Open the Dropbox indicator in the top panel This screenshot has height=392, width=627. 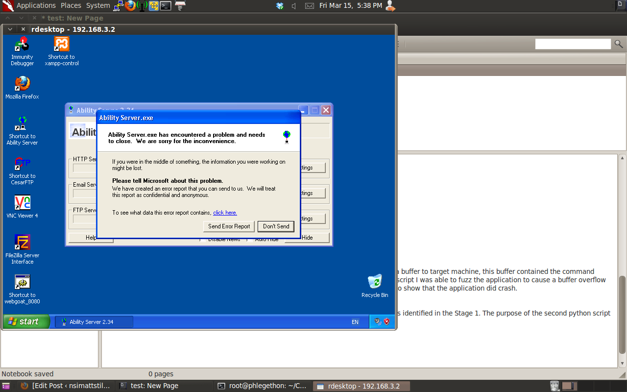pyautogui.click(x=280, y=6)
